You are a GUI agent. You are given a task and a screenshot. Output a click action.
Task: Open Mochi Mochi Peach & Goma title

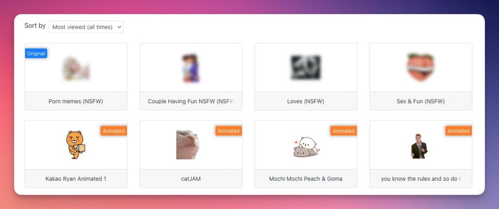coord(306,179)
